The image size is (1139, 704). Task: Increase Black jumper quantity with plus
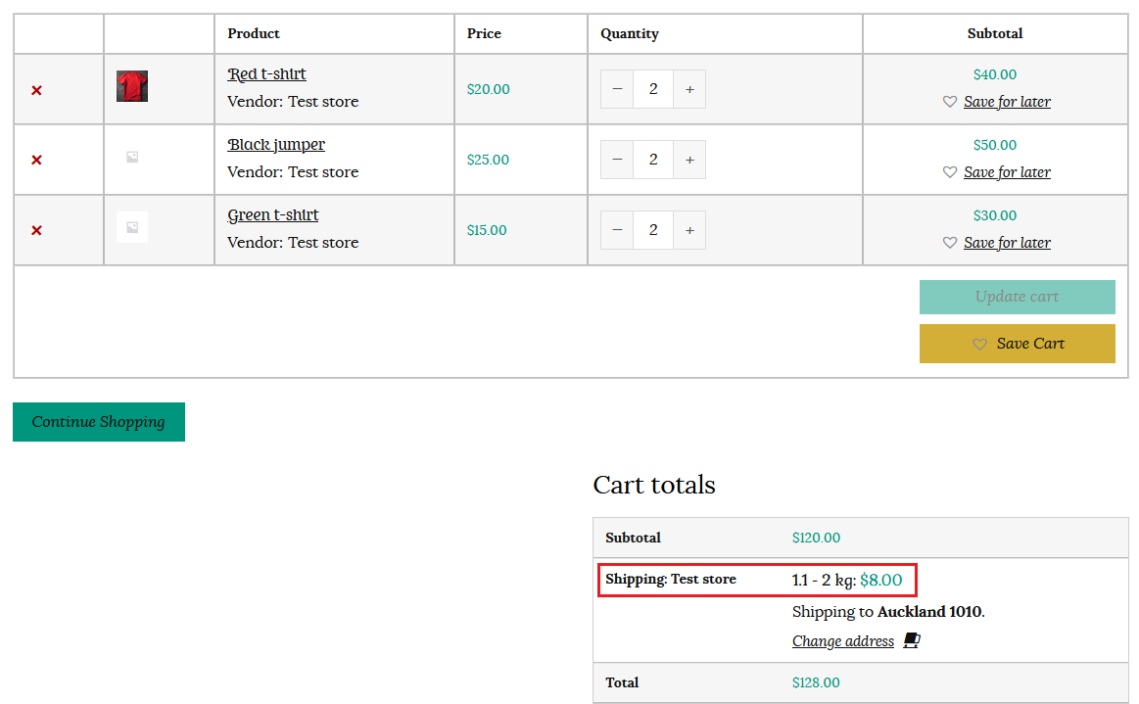(x=689, y=160)
